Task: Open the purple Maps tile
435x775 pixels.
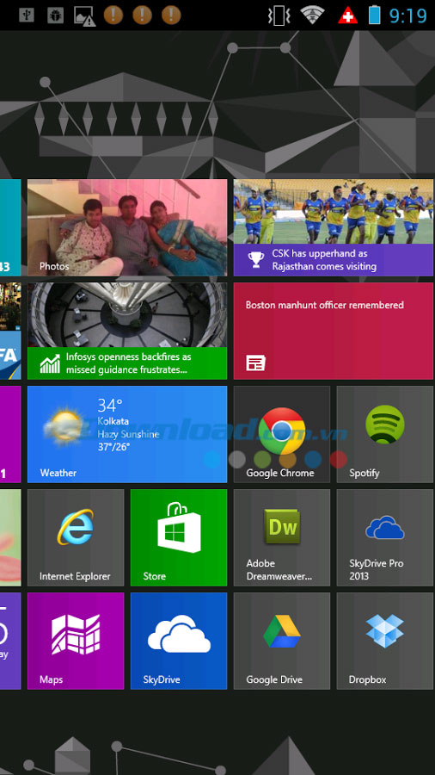Action: pos(76,641)
